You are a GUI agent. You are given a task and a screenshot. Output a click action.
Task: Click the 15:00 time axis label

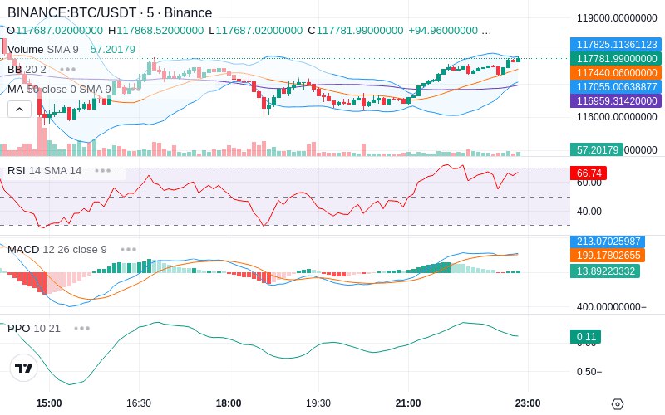[49, 403]
